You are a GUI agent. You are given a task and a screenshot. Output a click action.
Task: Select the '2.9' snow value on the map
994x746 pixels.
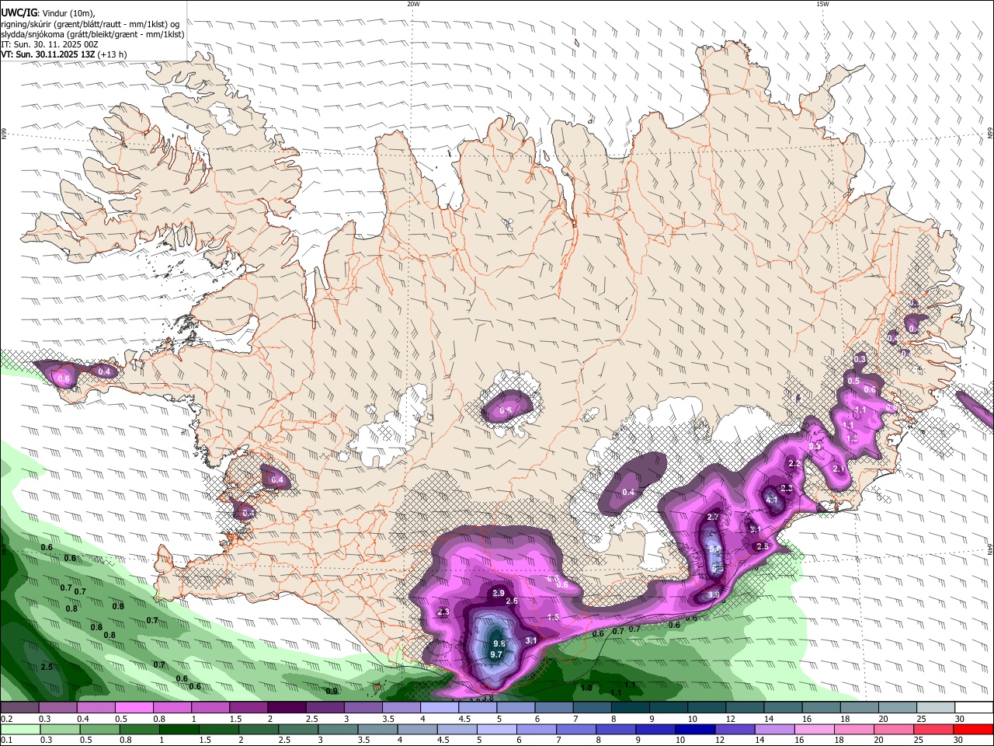pyautogui.click(x=499, y=593)
